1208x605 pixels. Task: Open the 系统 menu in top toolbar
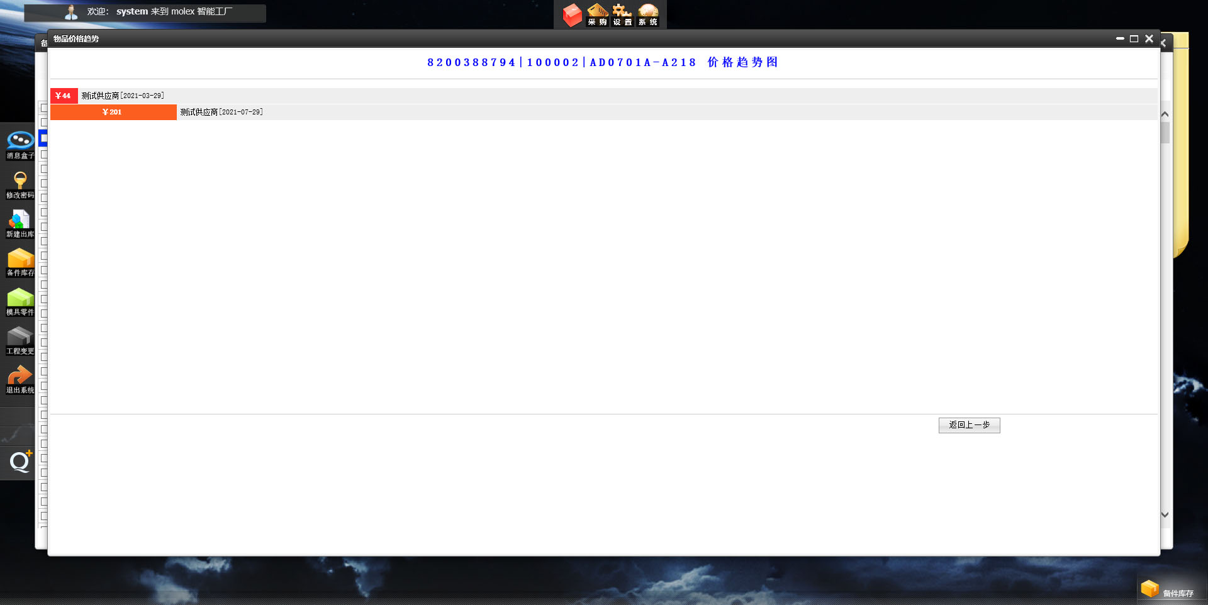click(x=648, y=14)
